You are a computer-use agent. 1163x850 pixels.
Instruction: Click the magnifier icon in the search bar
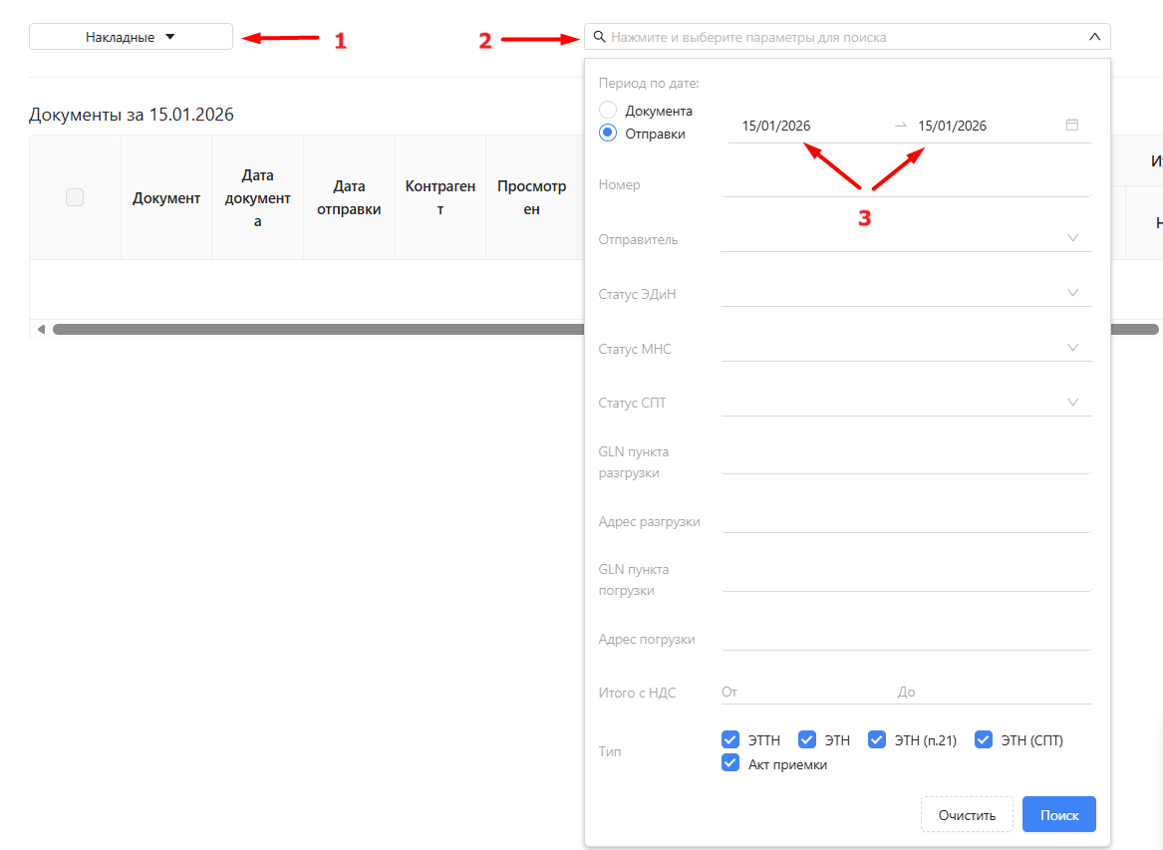(x=599, y=37)
